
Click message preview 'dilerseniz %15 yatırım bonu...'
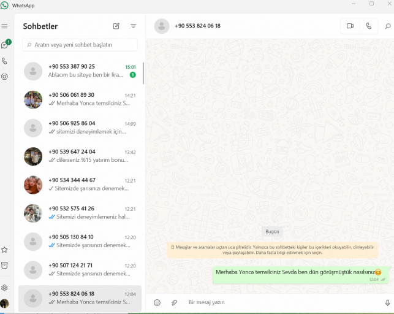[92, 160]
